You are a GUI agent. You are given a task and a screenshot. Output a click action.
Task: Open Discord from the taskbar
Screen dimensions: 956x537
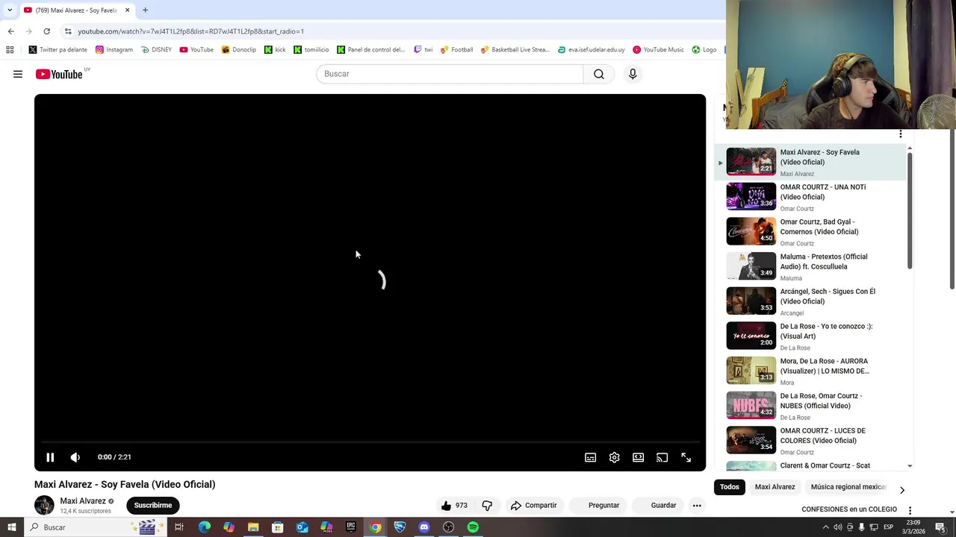(424, 527)
